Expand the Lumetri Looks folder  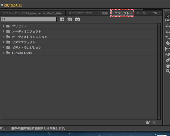pyautogui.click(x=3, y=53)
